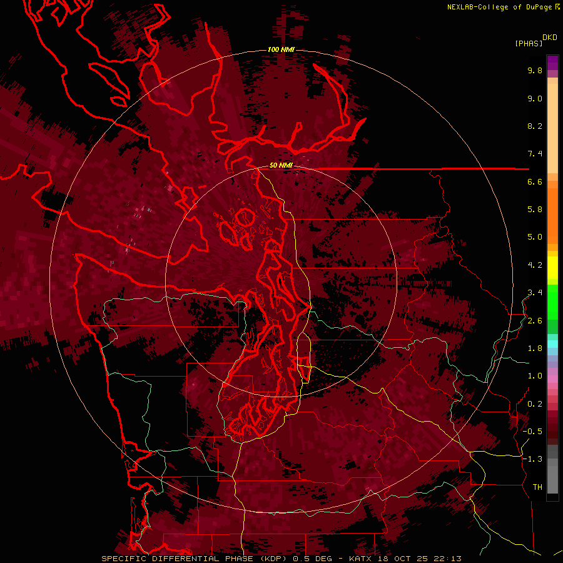Click the DKD legend title

550,38
